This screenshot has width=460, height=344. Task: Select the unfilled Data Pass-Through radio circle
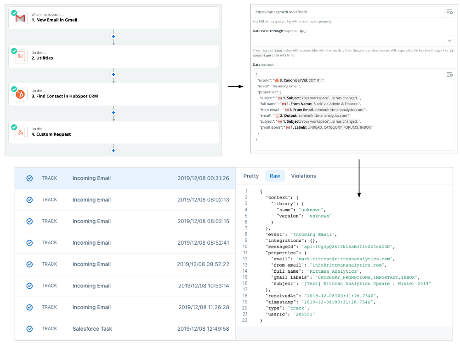(305, 31)
